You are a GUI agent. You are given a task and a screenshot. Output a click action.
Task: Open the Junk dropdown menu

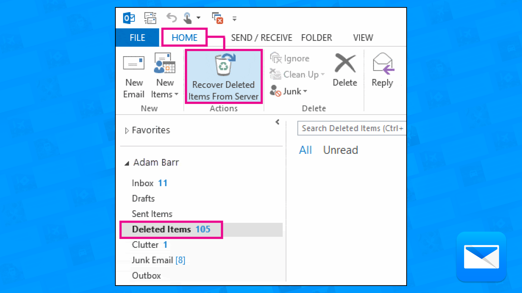coord(305,91)
